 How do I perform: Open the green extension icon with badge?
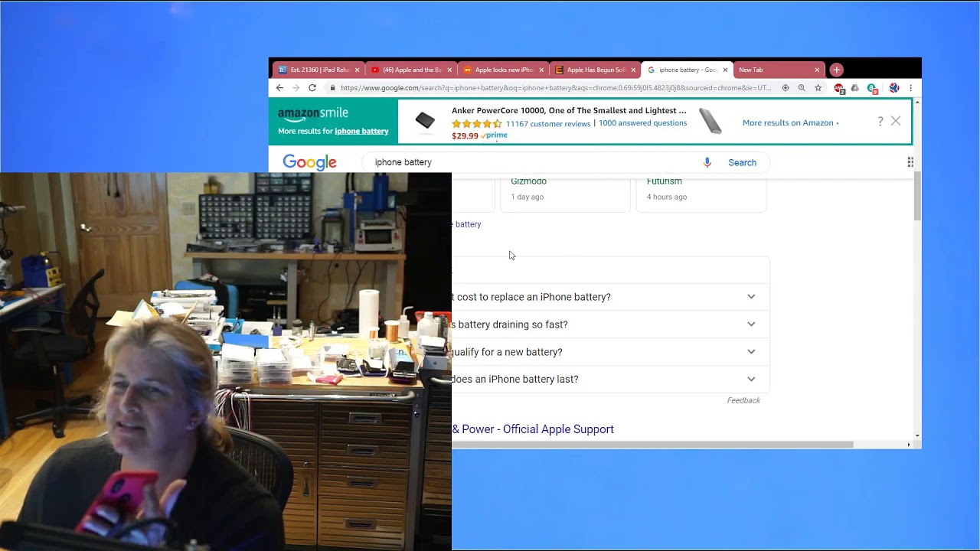872,89
